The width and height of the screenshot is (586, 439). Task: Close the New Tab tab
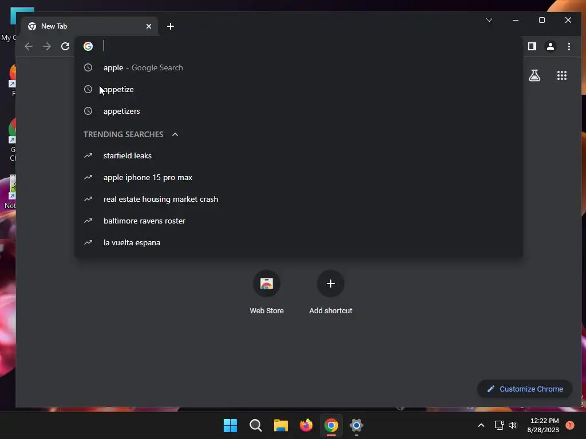[149, 26]
